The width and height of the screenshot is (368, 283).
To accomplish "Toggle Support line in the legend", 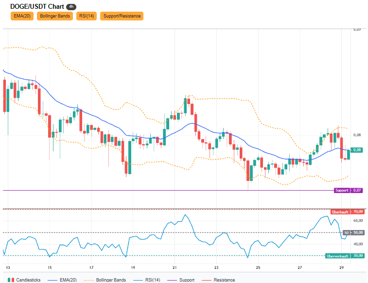I will tap(181, 280).
